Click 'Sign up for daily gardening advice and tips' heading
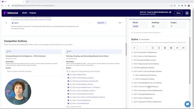 (x=85, y=71)
